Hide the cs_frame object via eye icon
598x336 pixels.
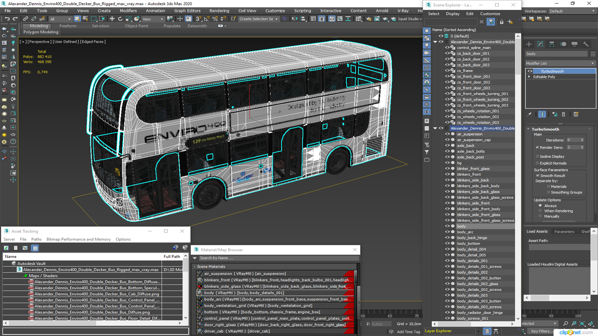(x=447, y=71)
